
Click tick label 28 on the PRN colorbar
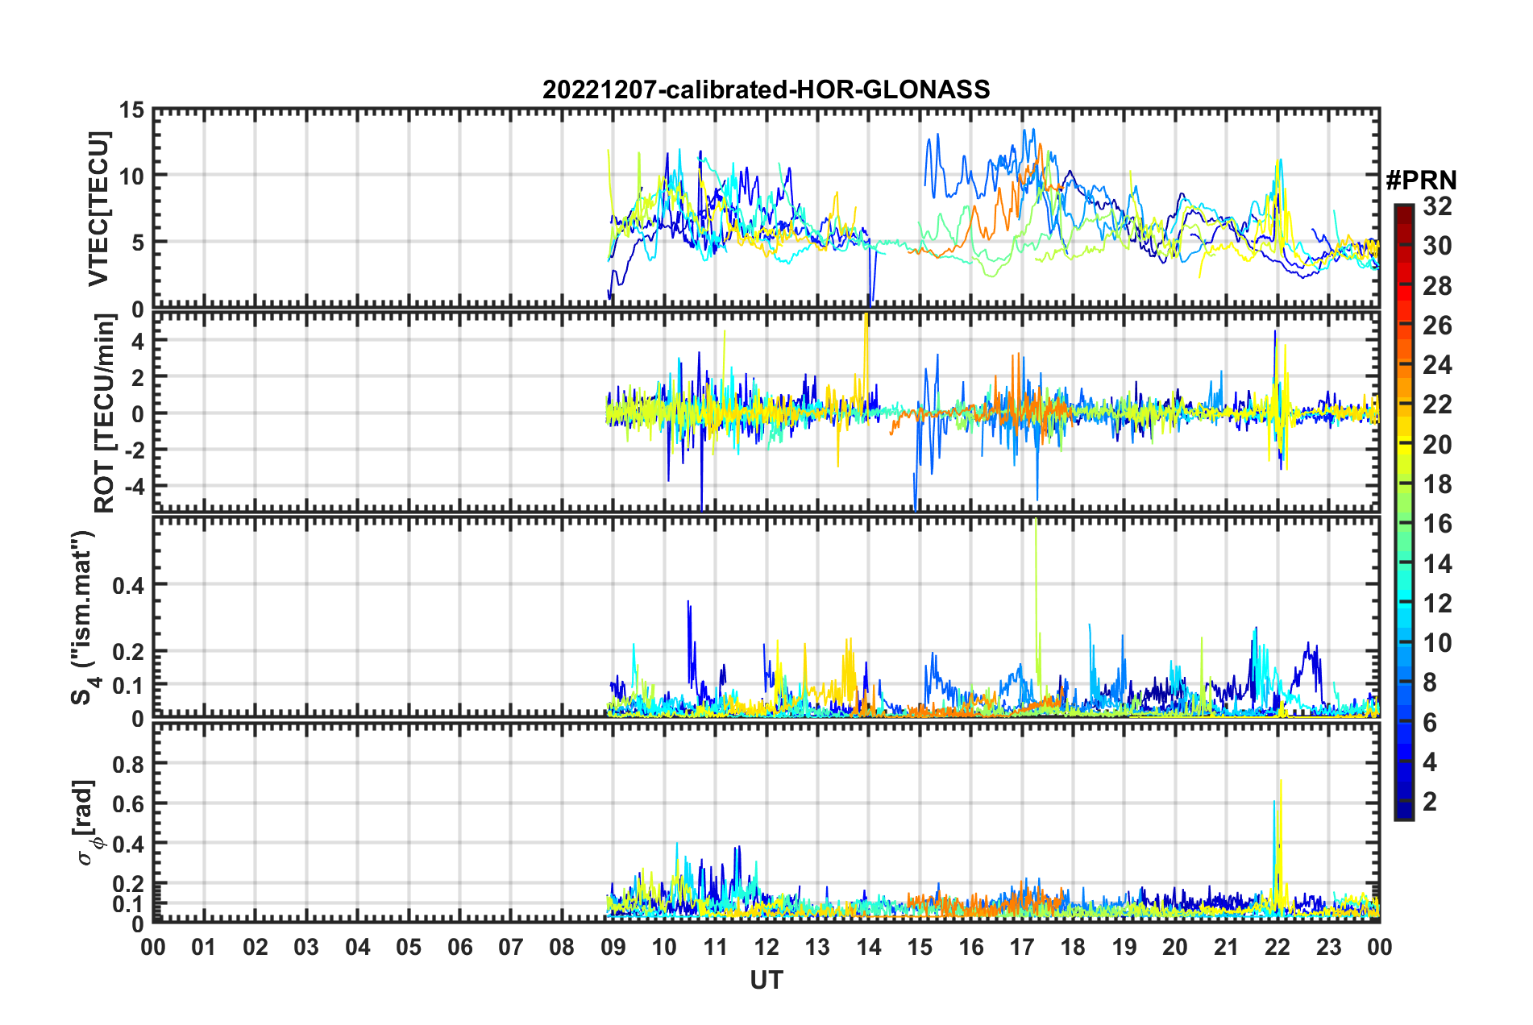[x=1437, y=286]
